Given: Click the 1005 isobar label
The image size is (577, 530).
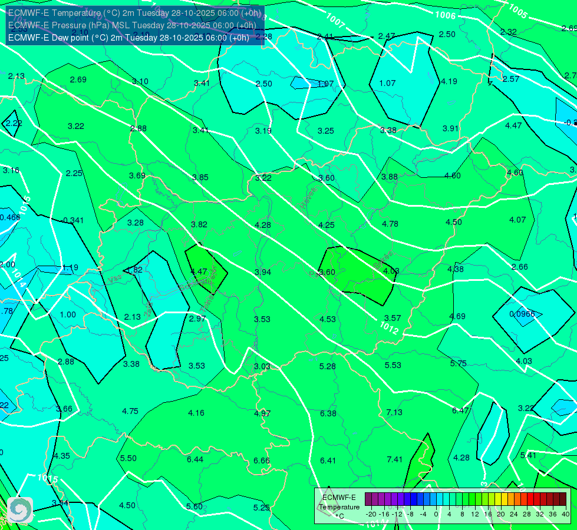Looking at the screenshot, I should (x=517, y=11).
